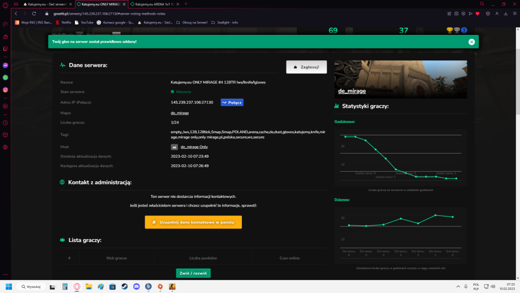Screen dimensions: 520x293
Task: Open the downloads icon in toolbar
Action: click(506, 14)
